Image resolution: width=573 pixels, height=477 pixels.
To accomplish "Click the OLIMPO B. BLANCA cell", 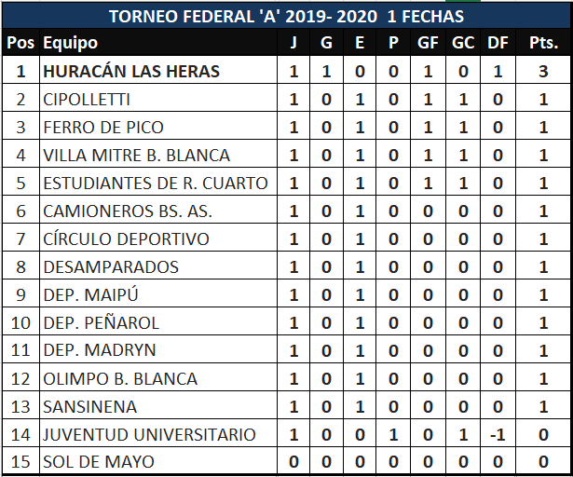I will (x=120, y=378).
